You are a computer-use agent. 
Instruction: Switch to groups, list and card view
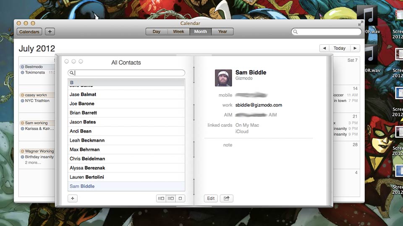point(161,198)
